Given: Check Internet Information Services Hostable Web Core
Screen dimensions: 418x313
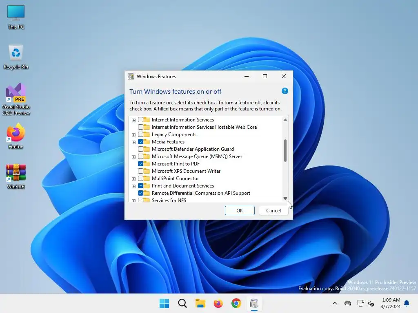Looking at the screenshot, I should [140, 127].
